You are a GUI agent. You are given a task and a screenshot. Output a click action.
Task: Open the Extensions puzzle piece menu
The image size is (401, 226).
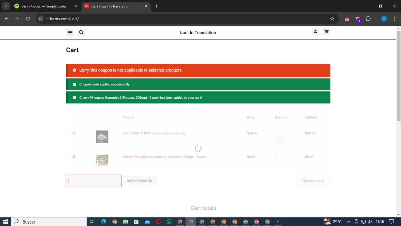coord(368,19)
